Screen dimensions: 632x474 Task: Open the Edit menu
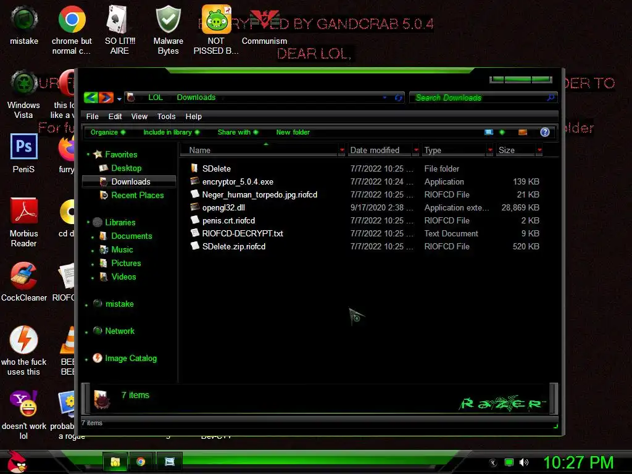(115, 117)
